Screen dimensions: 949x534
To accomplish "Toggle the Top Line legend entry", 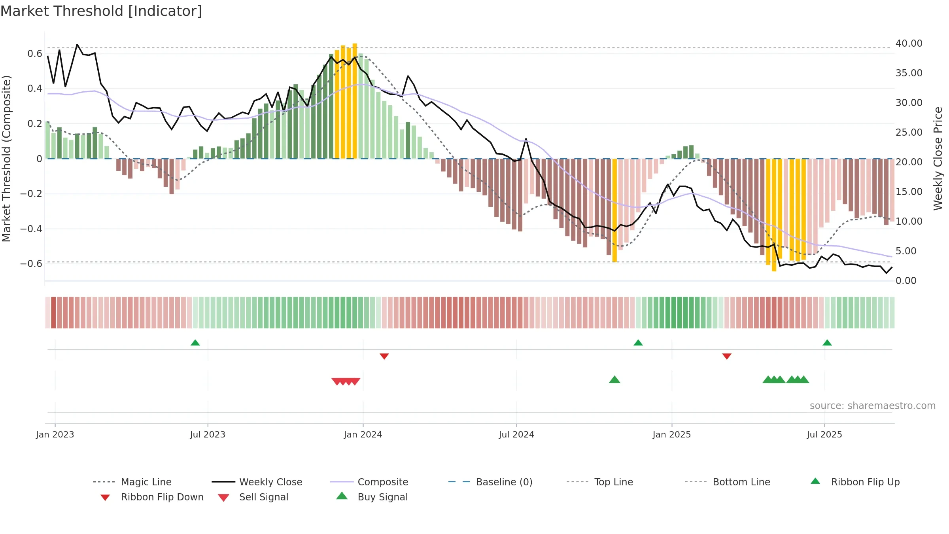I will tap(600, 482).
